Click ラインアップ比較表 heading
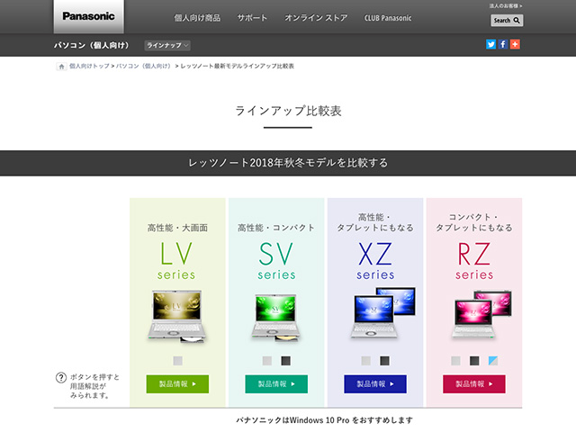 pyautogui.click(x=288, y=111)
